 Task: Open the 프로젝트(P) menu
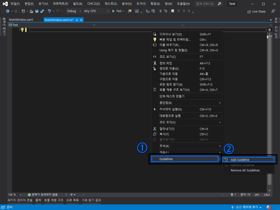[61, 4]
